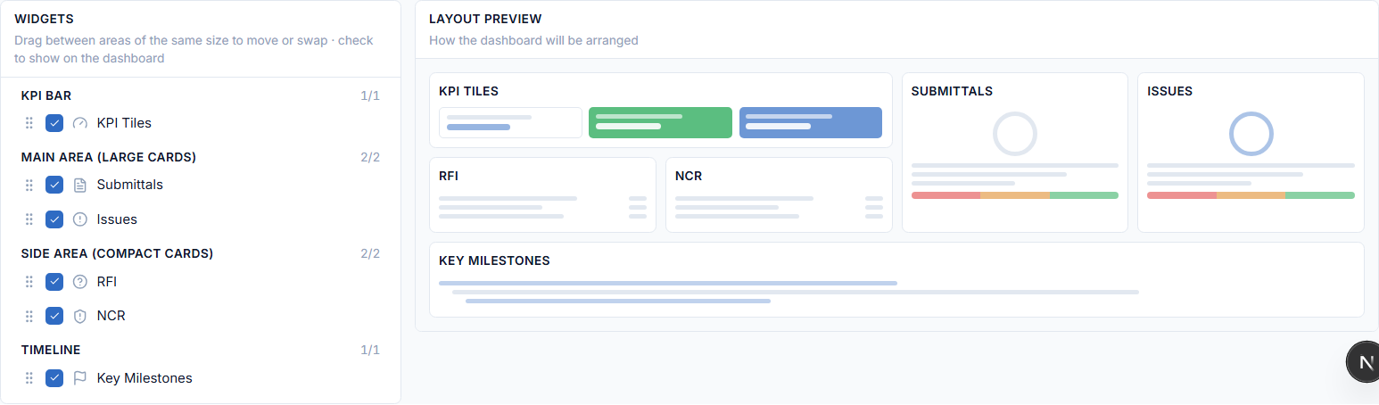This screenshot has height=405, width=1379.
Task: Click the alert circle icon for Issues
Action: [80, 219]
